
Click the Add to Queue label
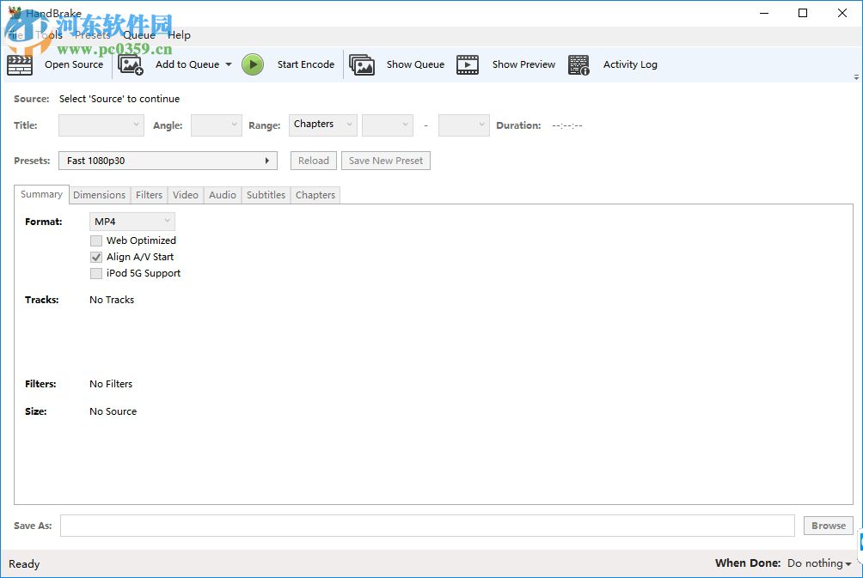(x=187, y=64)
